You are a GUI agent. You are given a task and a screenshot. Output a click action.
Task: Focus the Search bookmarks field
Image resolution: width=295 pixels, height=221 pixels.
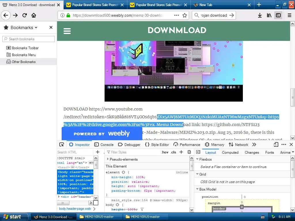pyautogui.click(x=29, y=39)
